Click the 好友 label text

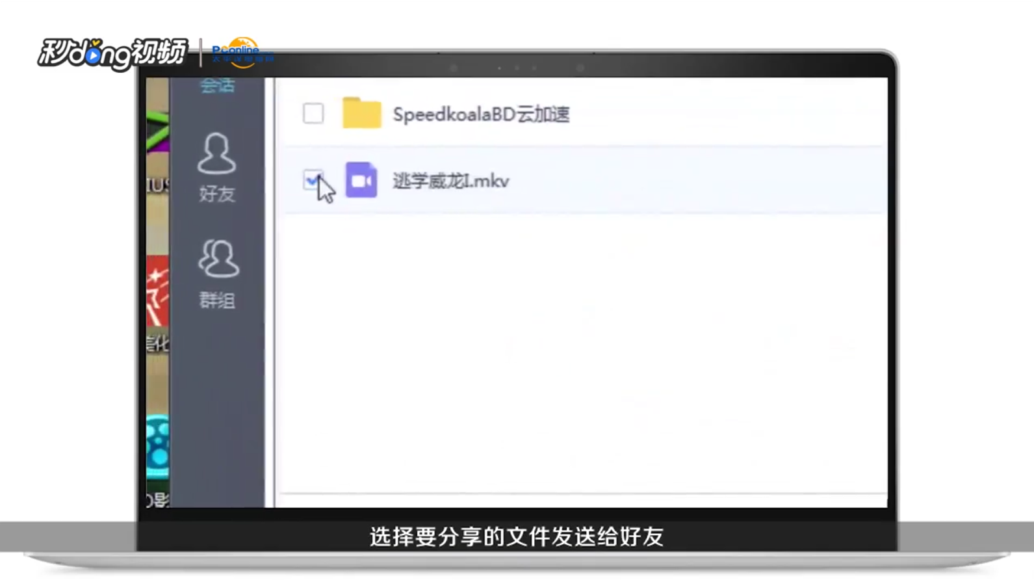(217, 194)
